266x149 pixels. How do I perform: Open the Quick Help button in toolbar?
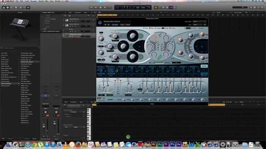click(16, 7)
